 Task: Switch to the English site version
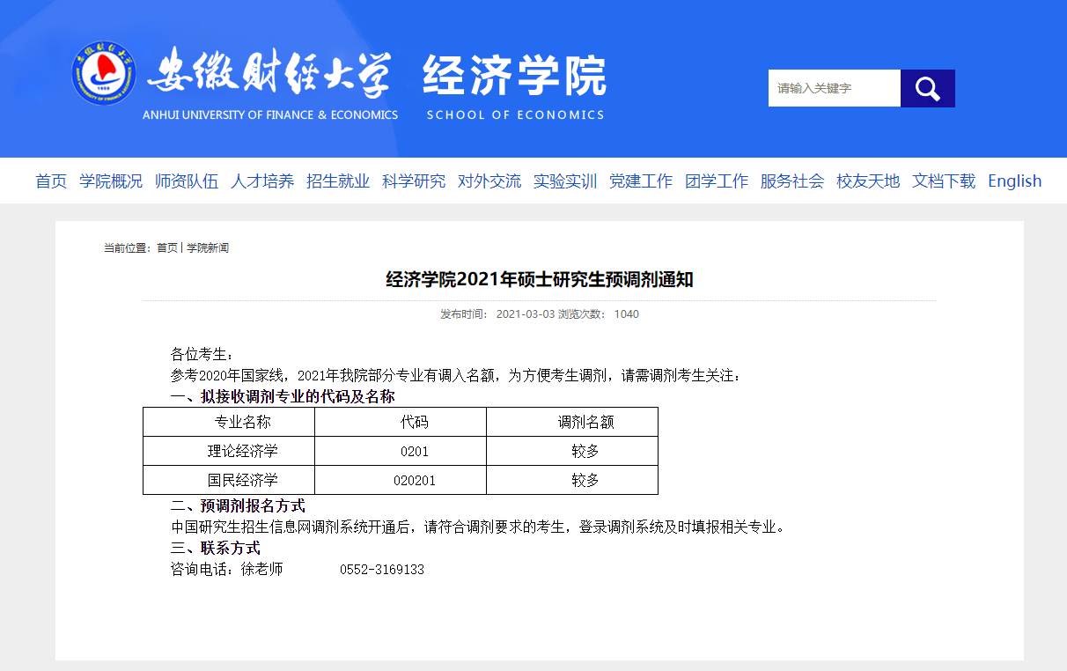(1014, 181)
